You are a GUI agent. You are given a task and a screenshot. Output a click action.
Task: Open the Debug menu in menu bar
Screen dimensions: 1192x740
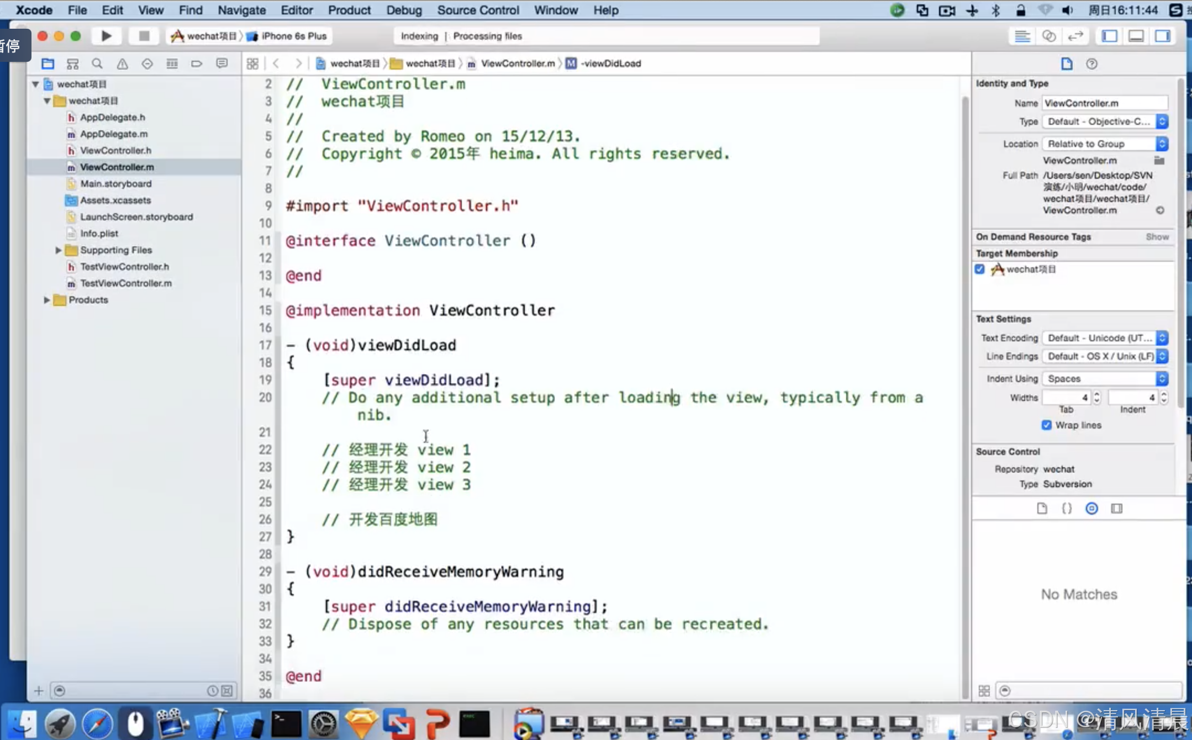[403, 10]
